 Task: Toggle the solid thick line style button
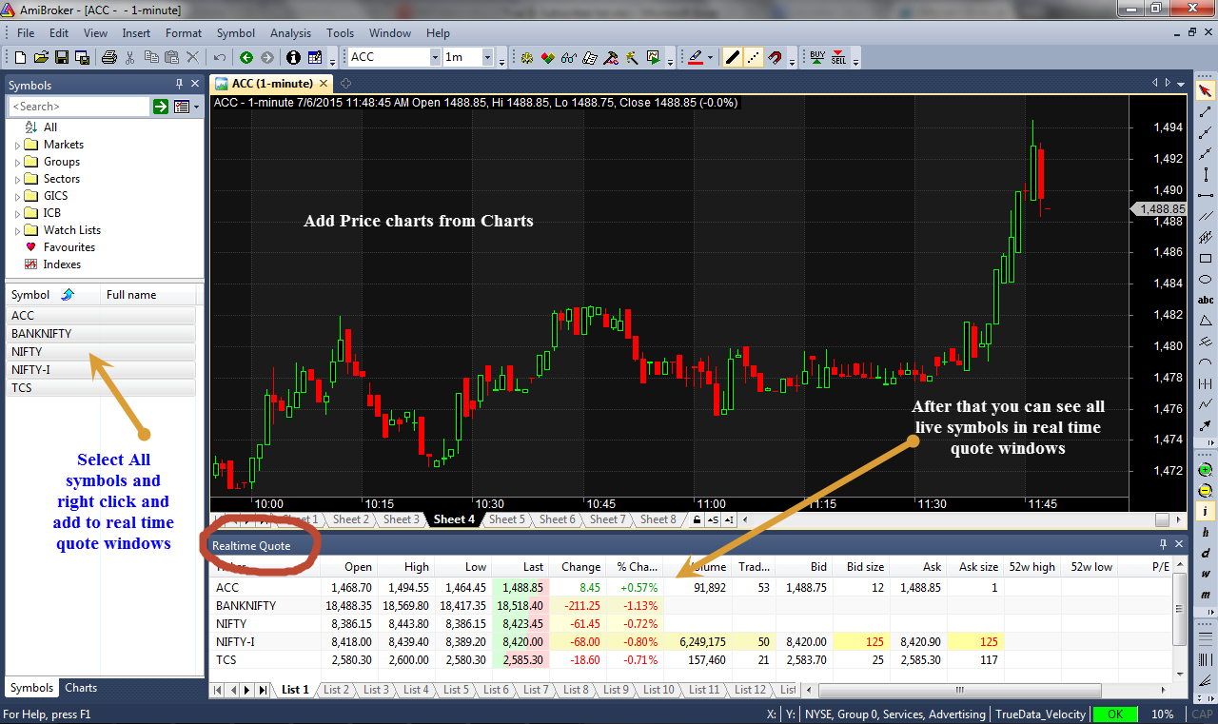(x=732, y=57)
